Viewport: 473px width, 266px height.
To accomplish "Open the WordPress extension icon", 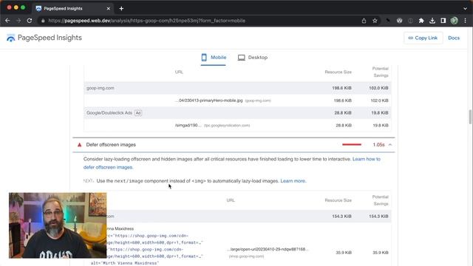I will pos(399,21).
